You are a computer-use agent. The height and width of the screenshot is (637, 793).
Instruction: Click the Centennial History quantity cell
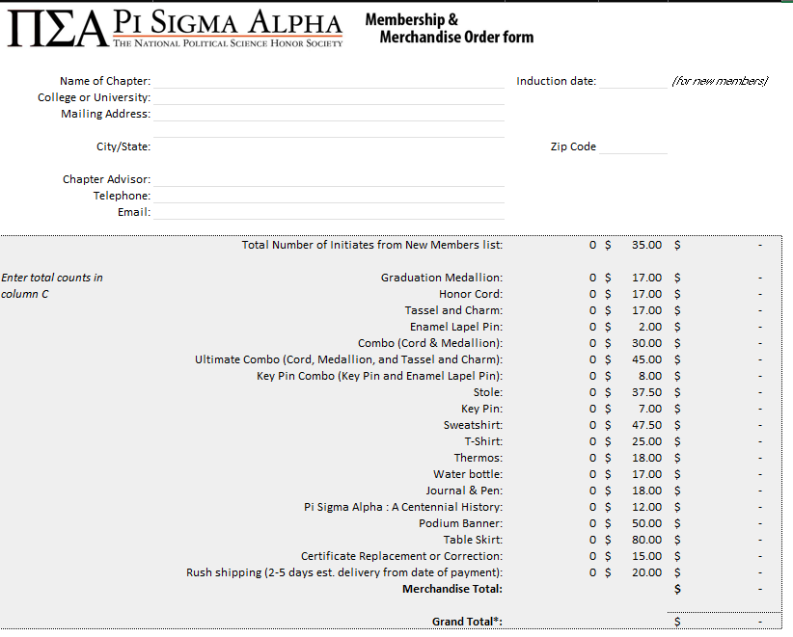pyautogui.click(x=552, y=507)
